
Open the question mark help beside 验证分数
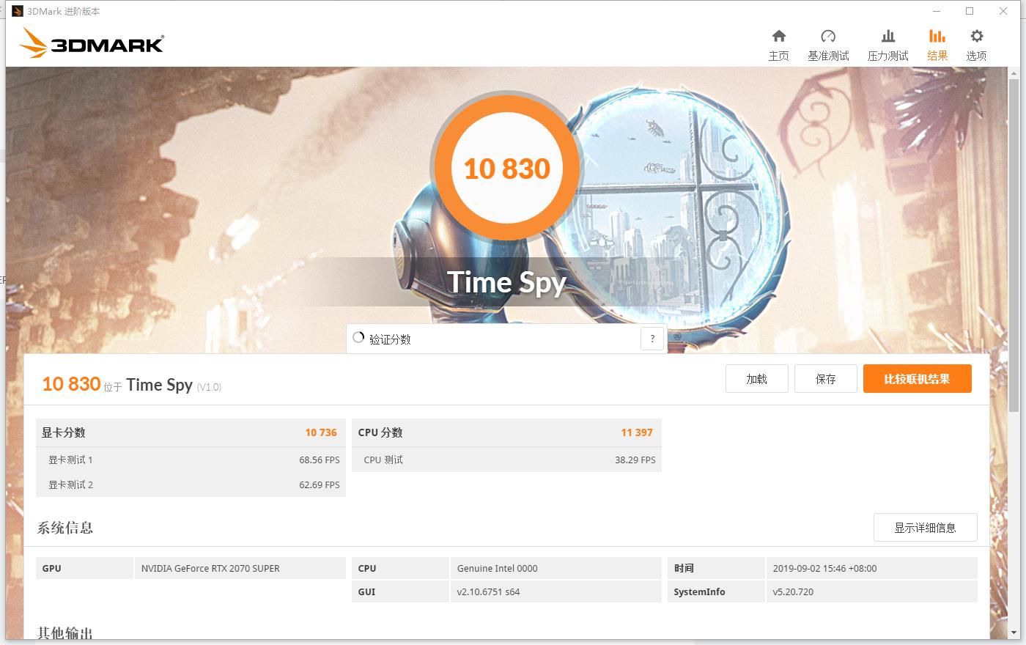pos(652,338)
